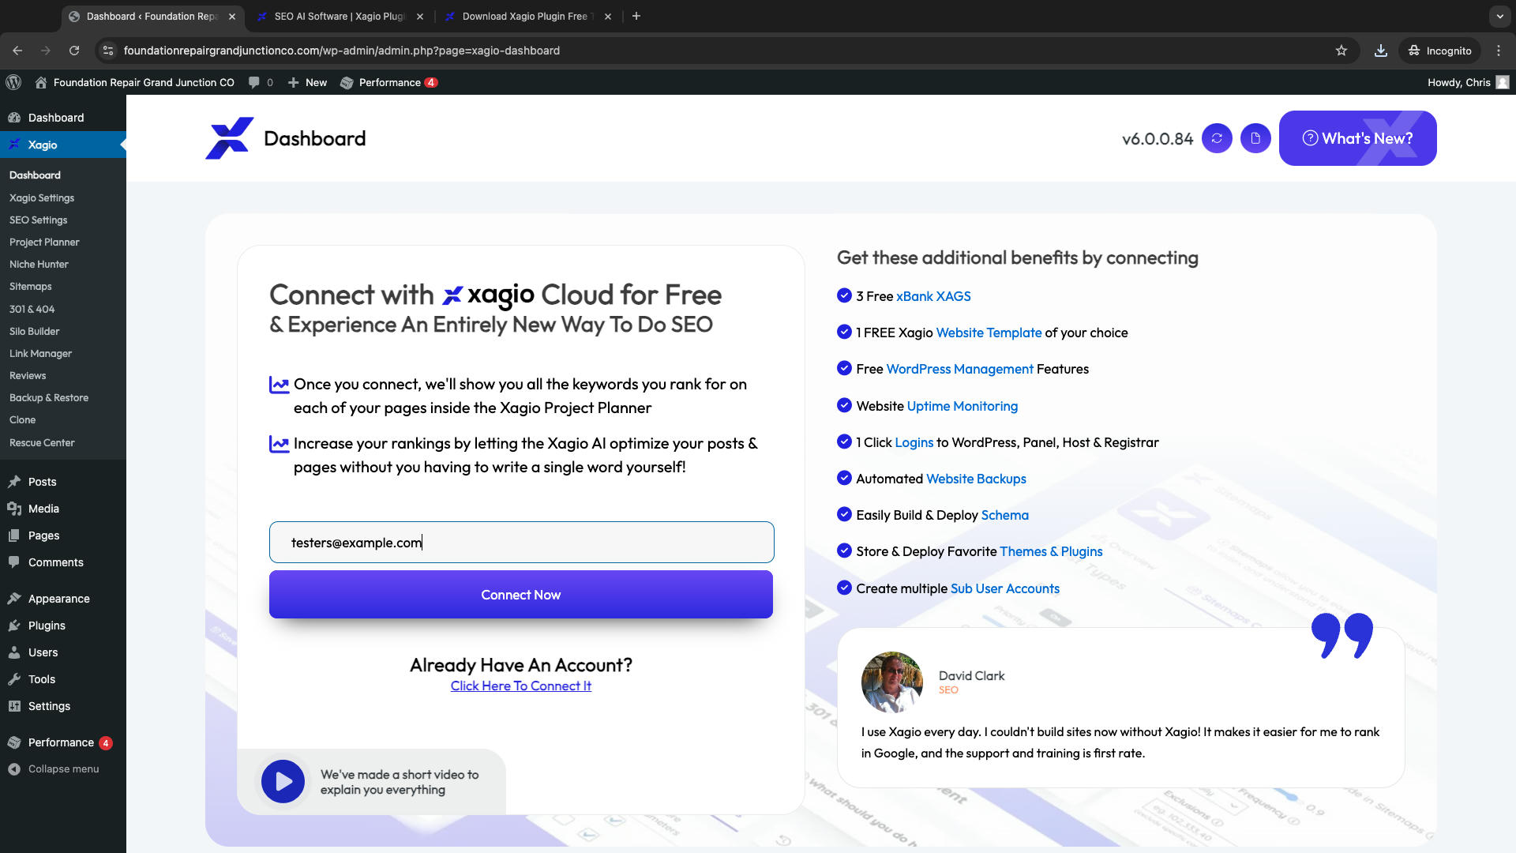The width and height of the screenshot is (1516, 853).
Task: Click David Clark's avatar photo
Action: [892, 682]
